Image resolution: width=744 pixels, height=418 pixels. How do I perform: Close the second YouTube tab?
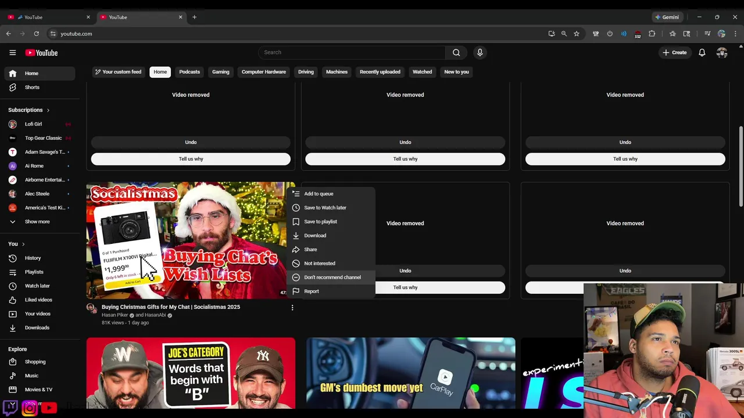coord(180,17)
